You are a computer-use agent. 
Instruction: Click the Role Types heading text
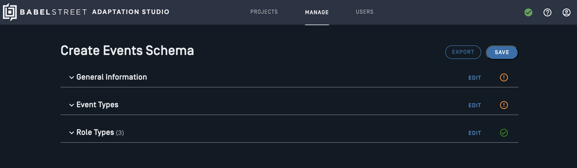95,133
